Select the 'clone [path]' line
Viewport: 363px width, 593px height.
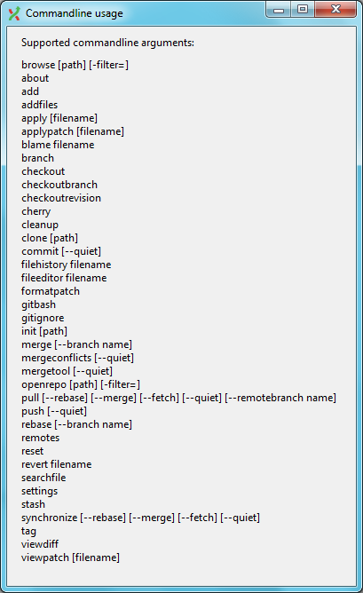50,238
